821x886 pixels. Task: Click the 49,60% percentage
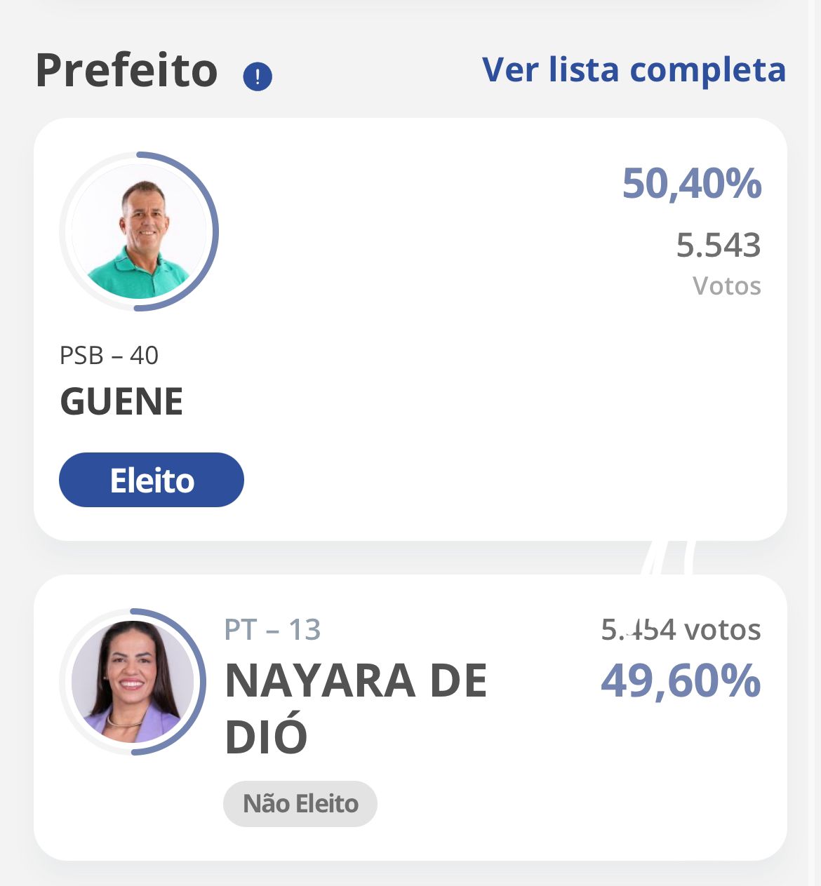point(680,680)
